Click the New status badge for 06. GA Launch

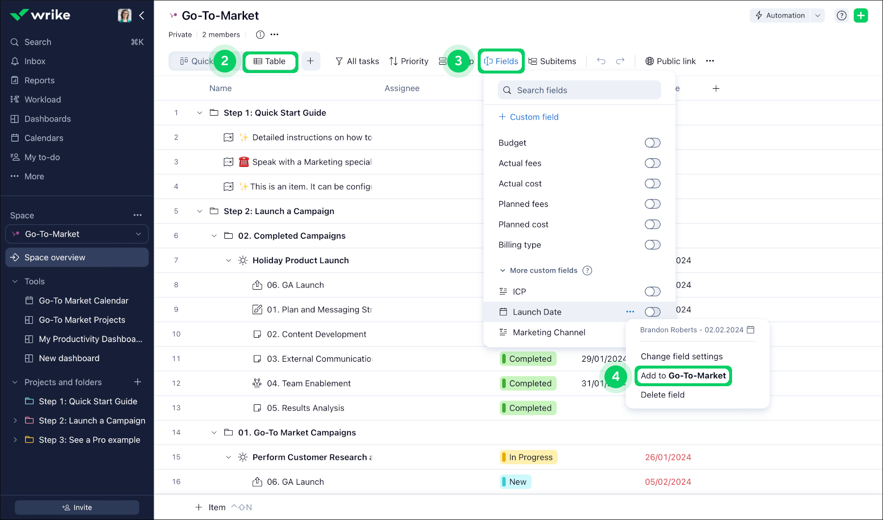click(515, 482)
